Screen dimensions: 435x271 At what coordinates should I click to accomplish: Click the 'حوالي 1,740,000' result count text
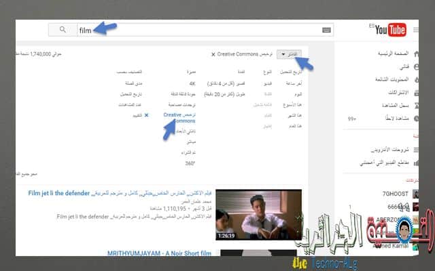coord(39,54)
